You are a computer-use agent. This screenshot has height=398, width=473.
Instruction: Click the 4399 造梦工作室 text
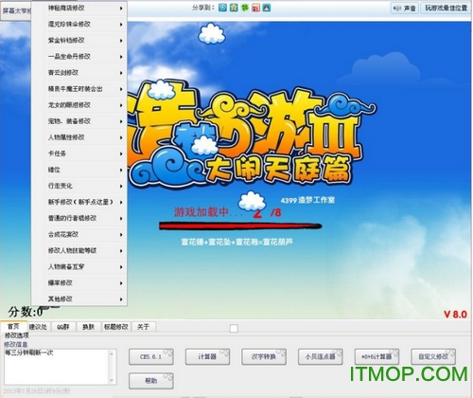307,200
